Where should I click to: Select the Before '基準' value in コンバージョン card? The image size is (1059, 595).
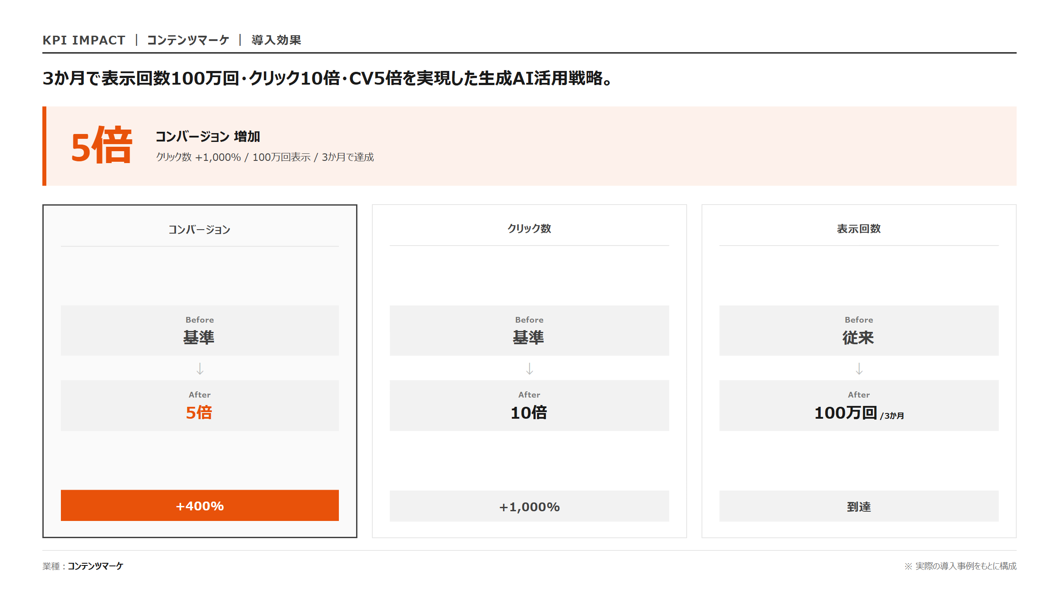click(199, 338)
